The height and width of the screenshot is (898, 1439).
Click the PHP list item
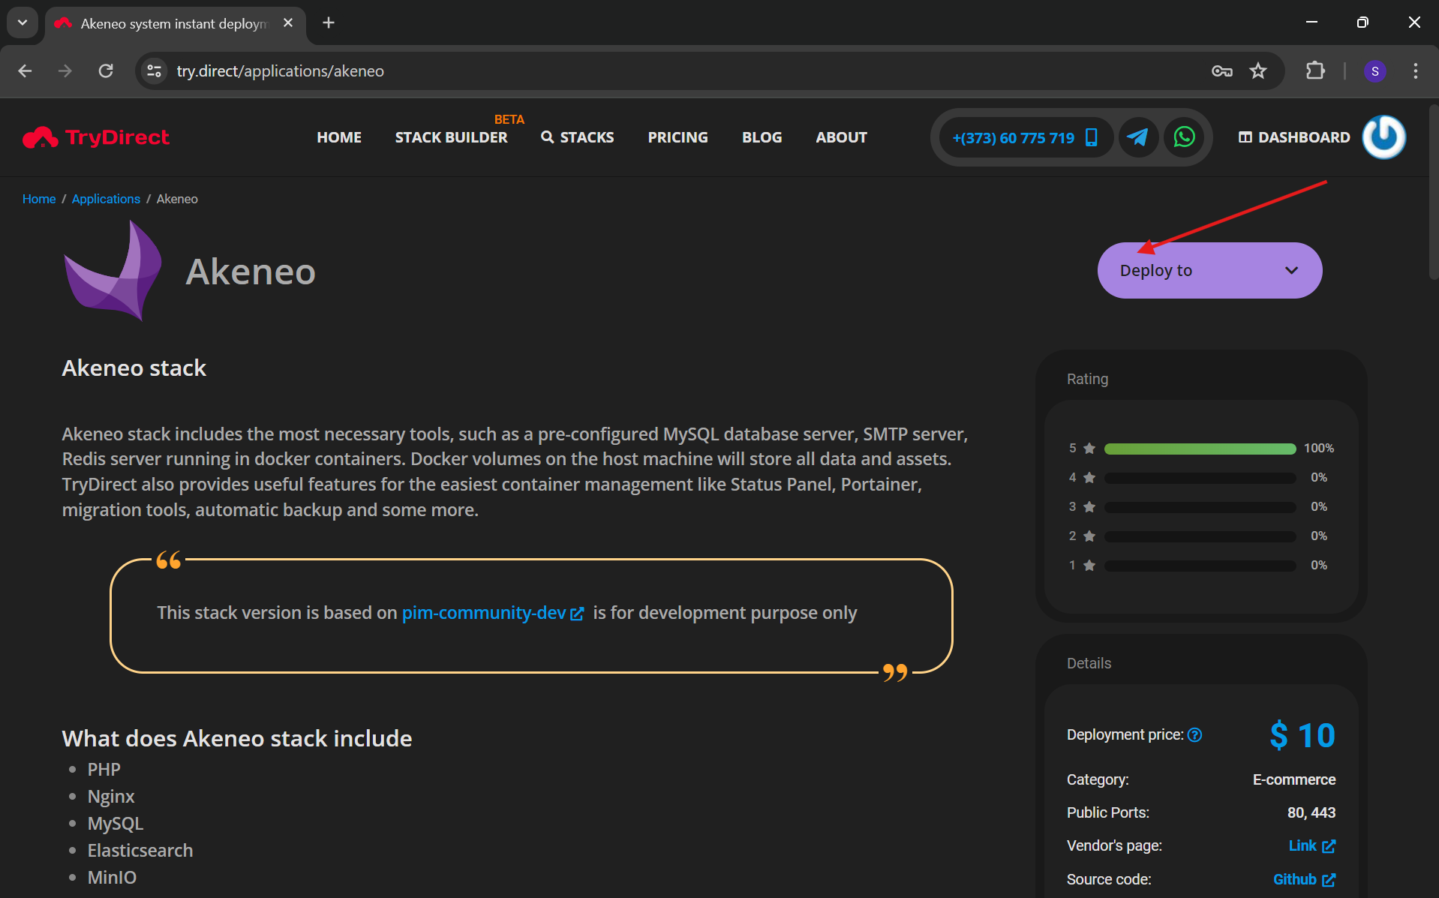tap(104, 770)
